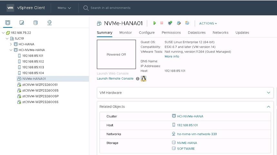This screenshot has width=277, height=155.
Task: Expand the HCI-HANA cluster node
Action: (11, 44)
